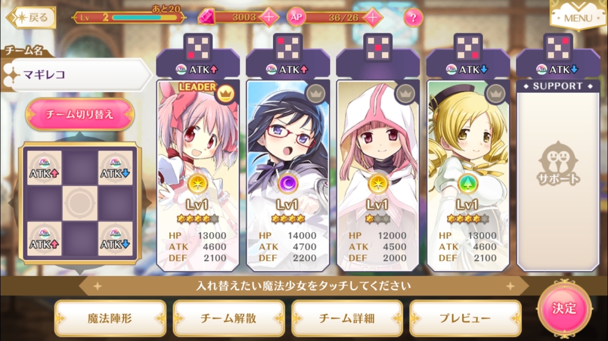Confirm with the pink 決定 button
Image resolution: width=608 pixels, height=341 pixels.
564,308
